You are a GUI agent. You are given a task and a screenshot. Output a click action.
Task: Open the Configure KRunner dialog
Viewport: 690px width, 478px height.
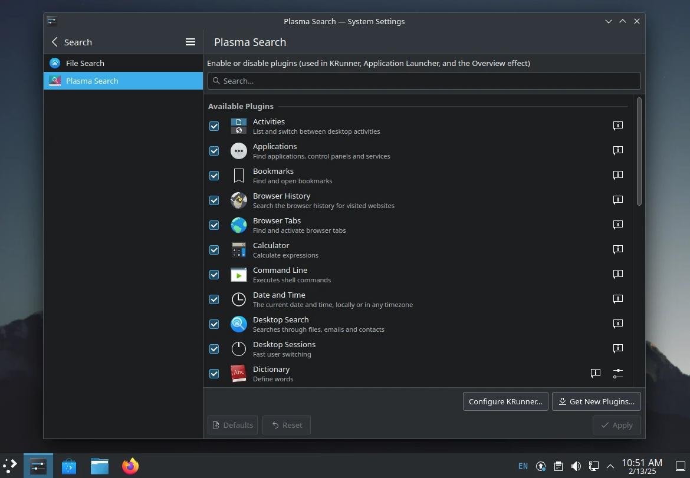click(x=505, y=401)
